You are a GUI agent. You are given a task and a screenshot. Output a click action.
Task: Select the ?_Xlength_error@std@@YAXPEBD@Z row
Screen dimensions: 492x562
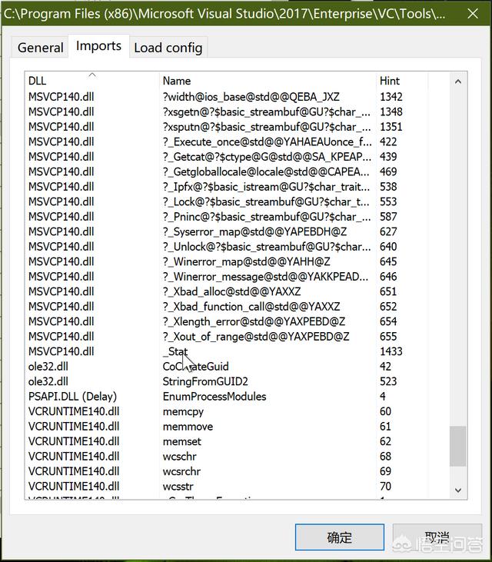point(238,321)
